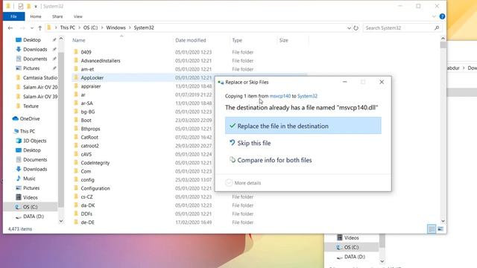Image resolution: width=477 pixels, height=268 pixels.
Task: Sort by Name column header
Action: 79,40
